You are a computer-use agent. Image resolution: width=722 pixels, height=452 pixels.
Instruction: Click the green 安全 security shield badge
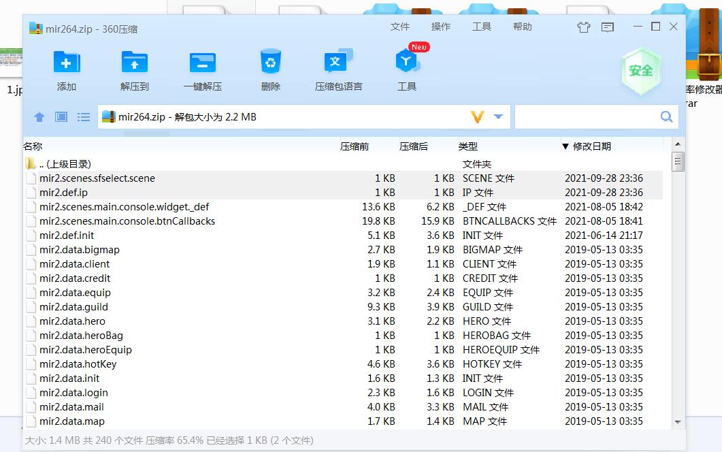[640, 71]
